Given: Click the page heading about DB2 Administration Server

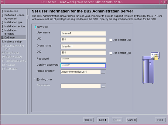Looking at the screenshot, I should click(83, 11).
